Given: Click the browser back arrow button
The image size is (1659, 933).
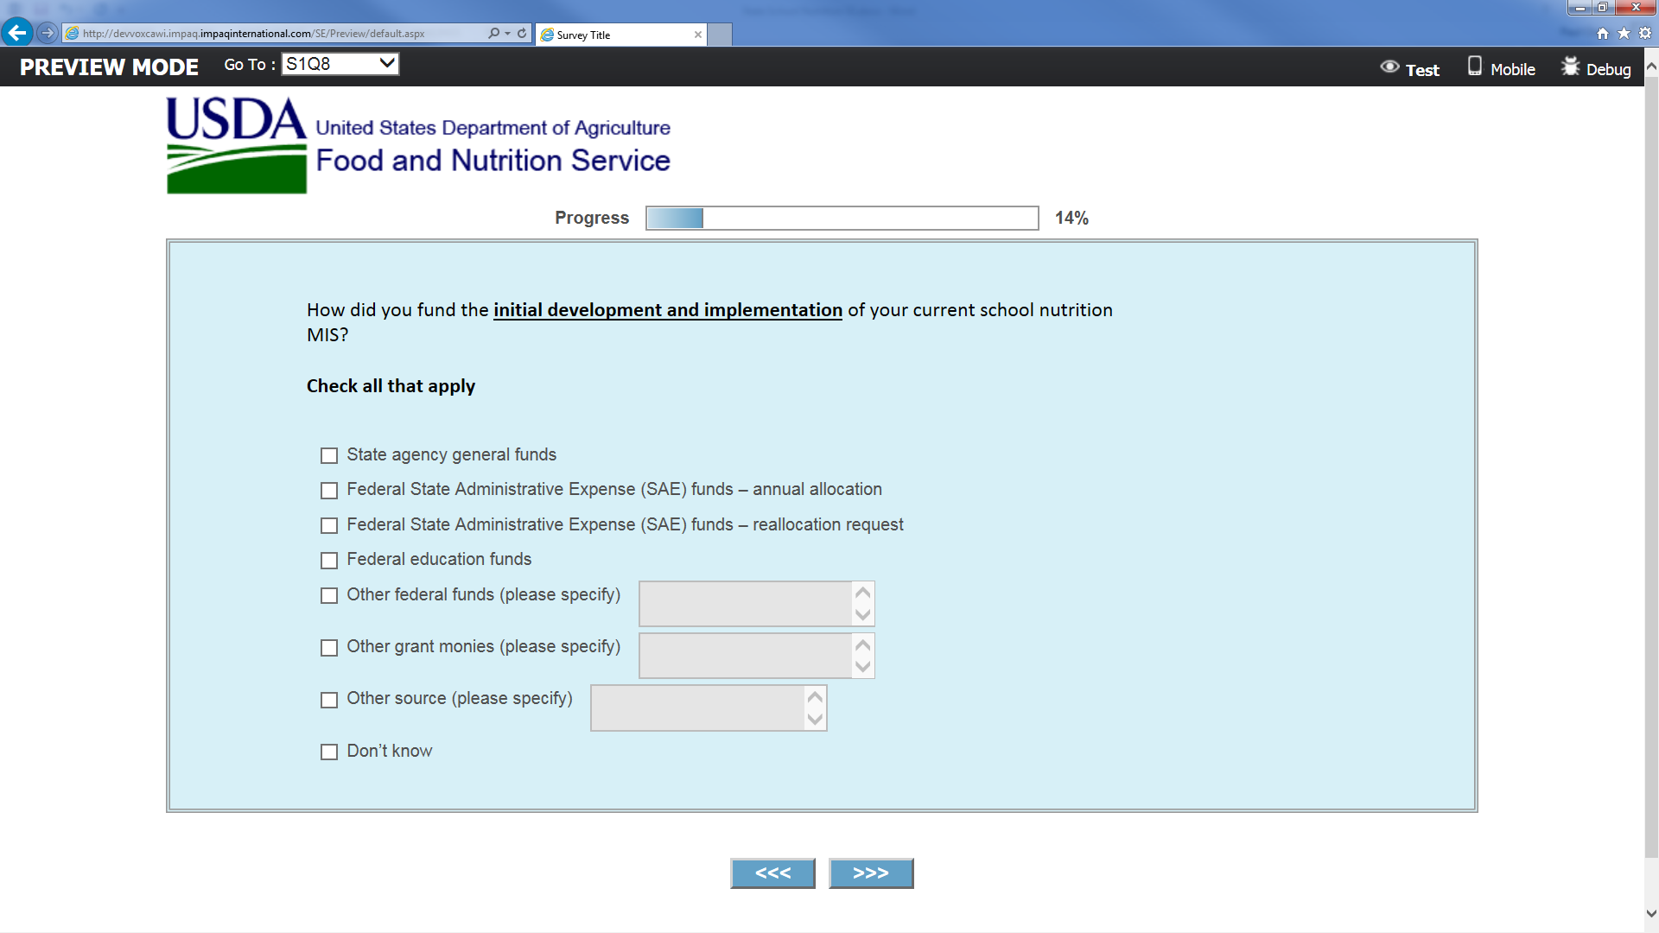Looking at the screenshot, I should [16, 33].
